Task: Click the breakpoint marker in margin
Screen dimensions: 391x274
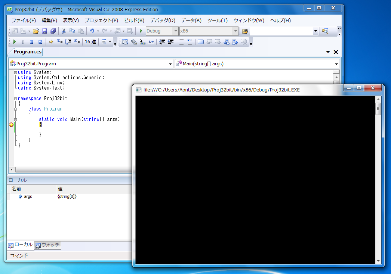Action: coord(11,125)
